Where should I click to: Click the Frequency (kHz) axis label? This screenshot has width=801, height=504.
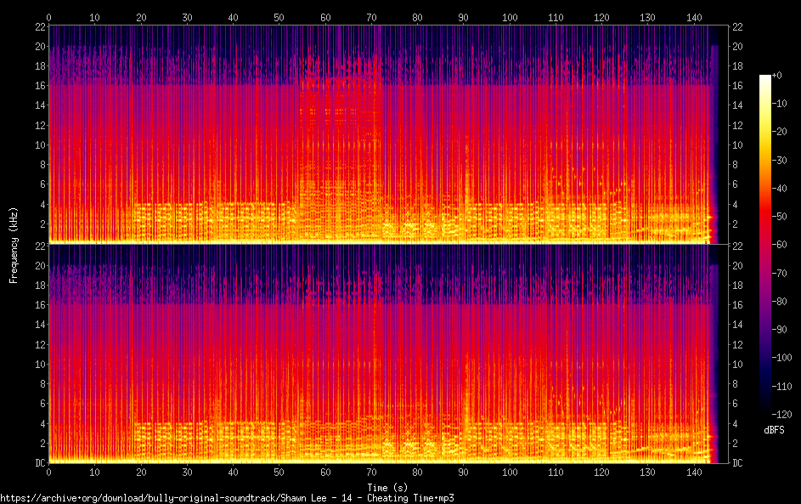pos(14,245)
